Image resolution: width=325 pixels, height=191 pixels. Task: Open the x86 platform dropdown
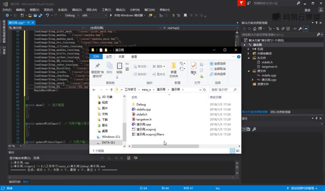94,15
